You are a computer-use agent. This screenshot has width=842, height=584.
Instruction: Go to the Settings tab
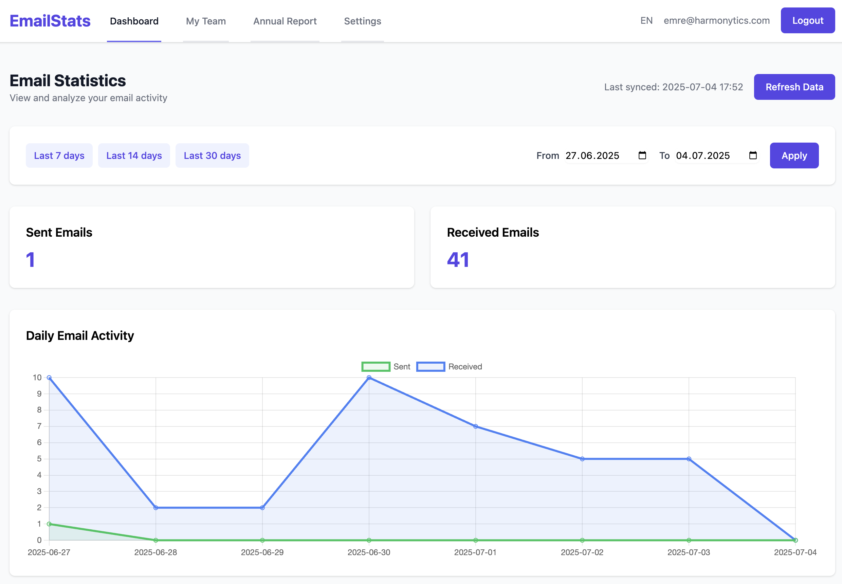(362, 21)
